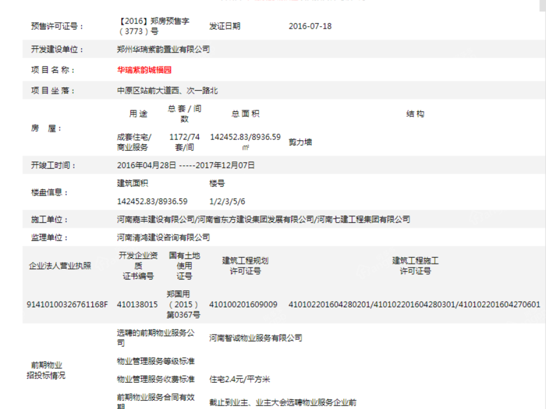The height and width of the screenshot is (409, 546).
Task: Select the 成套住宅/商业服务 usage cell
Action: click(x=135, y=142)
